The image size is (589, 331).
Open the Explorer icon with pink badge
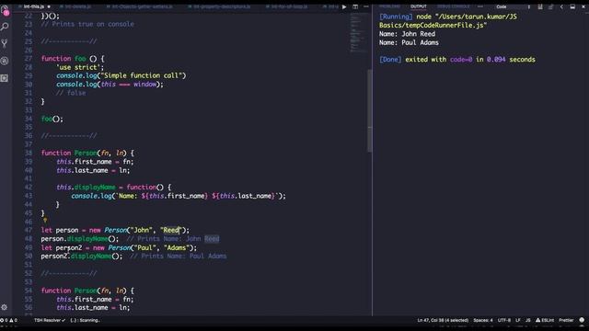coord(5,10)
